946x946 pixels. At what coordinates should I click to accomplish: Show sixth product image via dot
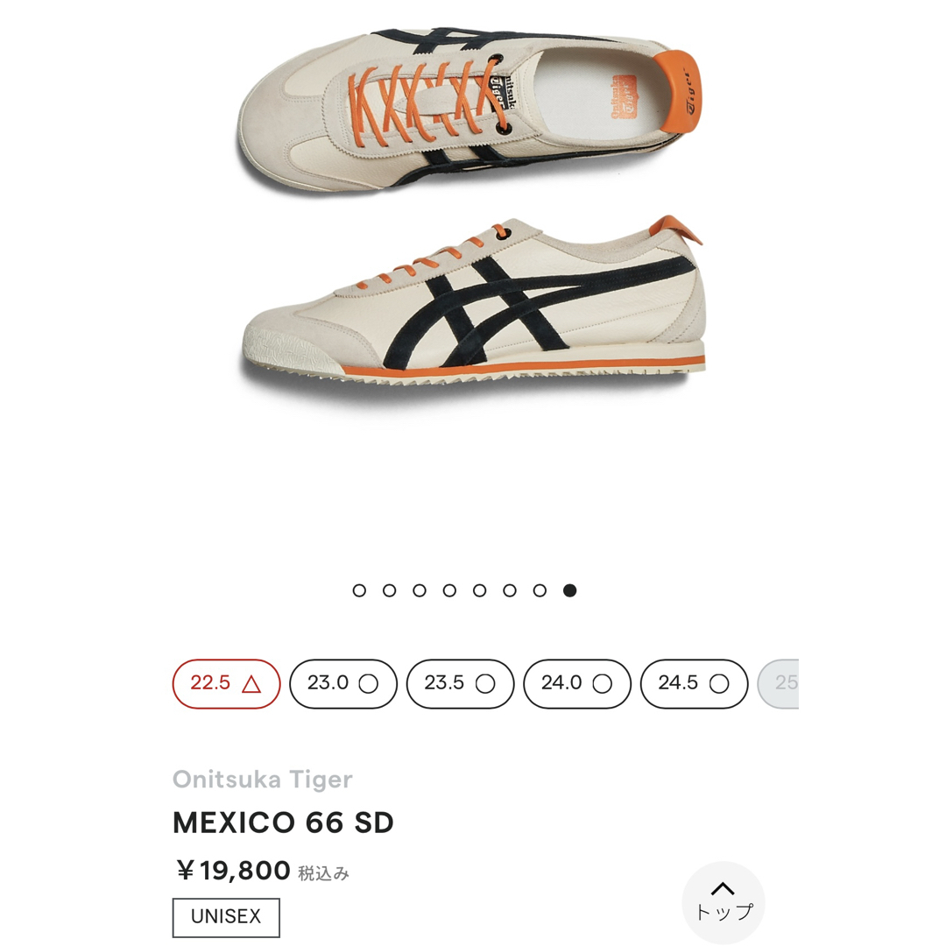(510, 590)
